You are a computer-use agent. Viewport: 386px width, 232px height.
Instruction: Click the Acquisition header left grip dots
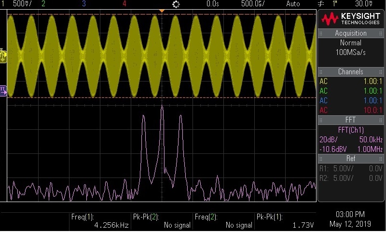(x=321, y=33)
